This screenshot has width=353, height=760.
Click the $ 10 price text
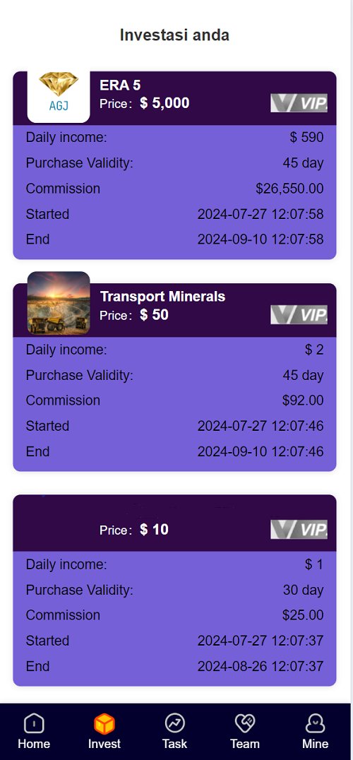[154, 530]
